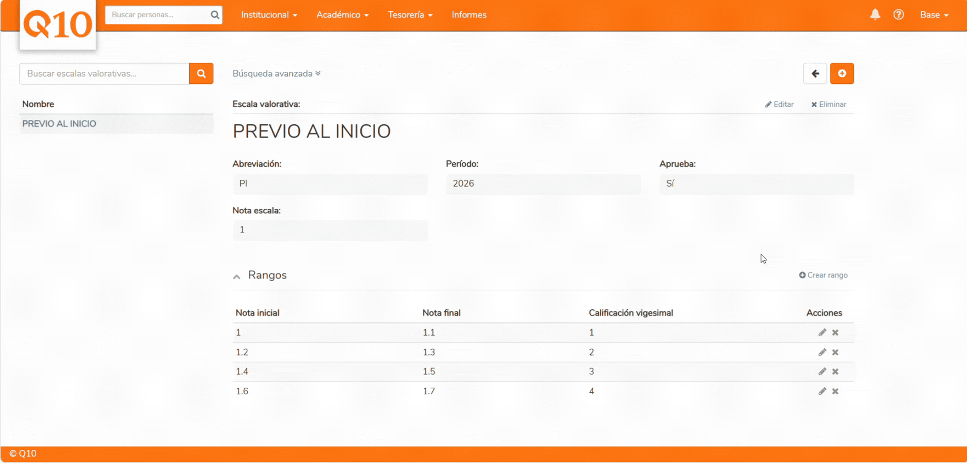Click Nota final cell 1.7
The width and height of the screenshot is (967, 463).
tap(429, 391)
